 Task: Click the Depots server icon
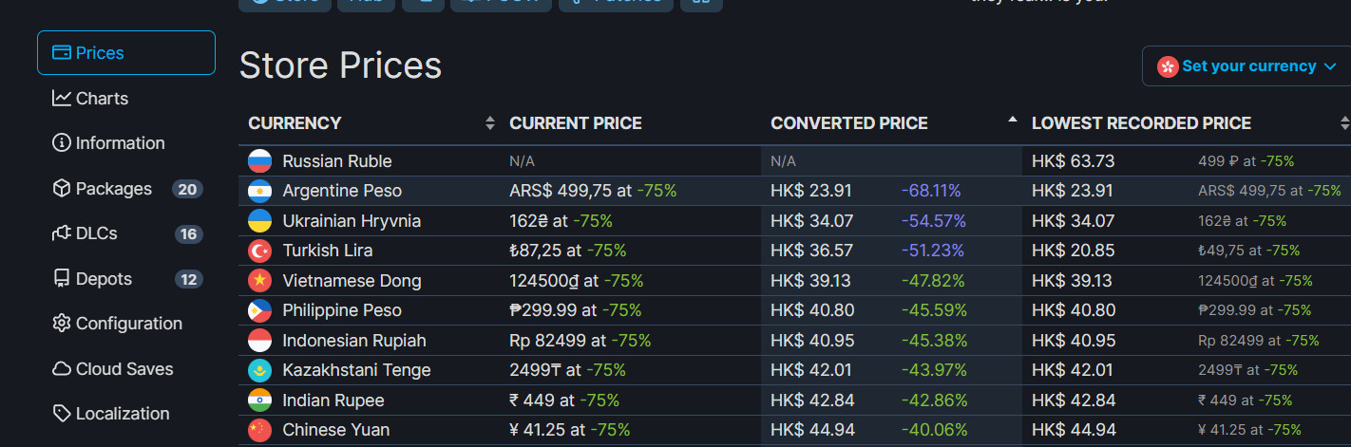[x=62, y=279]
